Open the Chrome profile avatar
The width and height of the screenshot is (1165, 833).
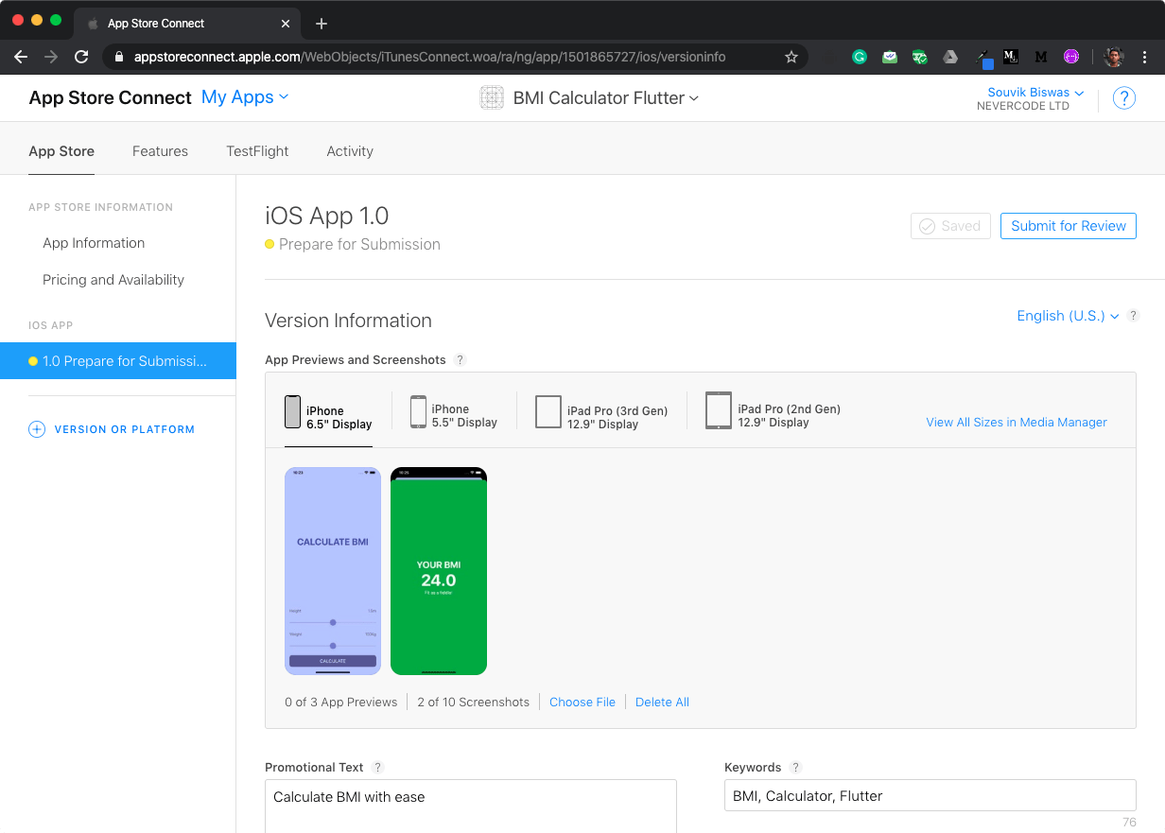pos(1113,57)
